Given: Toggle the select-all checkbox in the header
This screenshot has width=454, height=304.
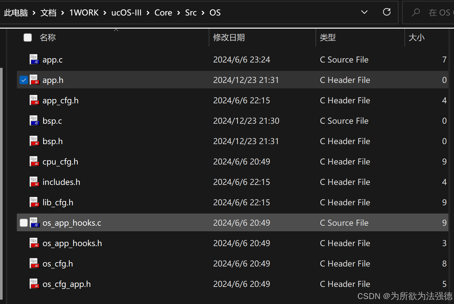Looking at the screenshot, I should point(27,37).
